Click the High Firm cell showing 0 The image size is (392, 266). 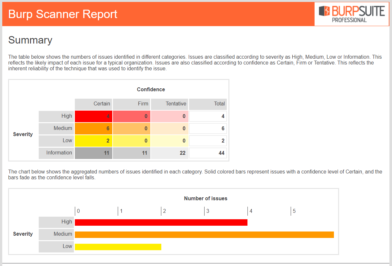[132, 116]
